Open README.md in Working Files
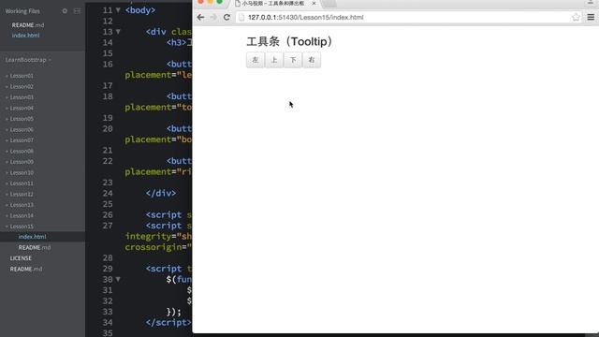The image size is (599, 337). (28, 25)
